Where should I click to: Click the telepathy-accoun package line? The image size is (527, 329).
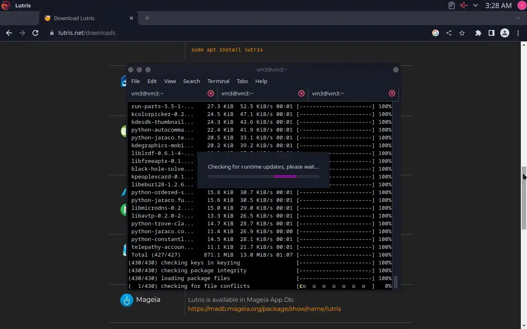pyautogui.click(x=261, y=247)
